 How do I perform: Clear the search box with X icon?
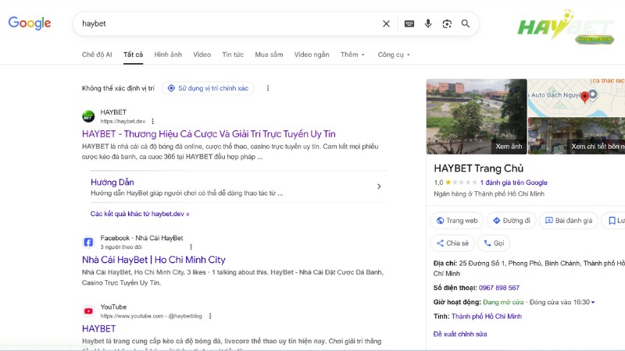(386, 24)
